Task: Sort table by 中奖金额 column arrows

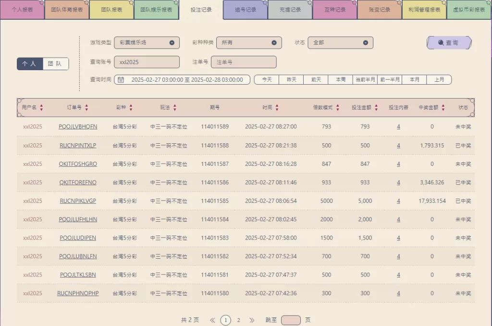Action: pyautogui.click(x=443, y=107)
